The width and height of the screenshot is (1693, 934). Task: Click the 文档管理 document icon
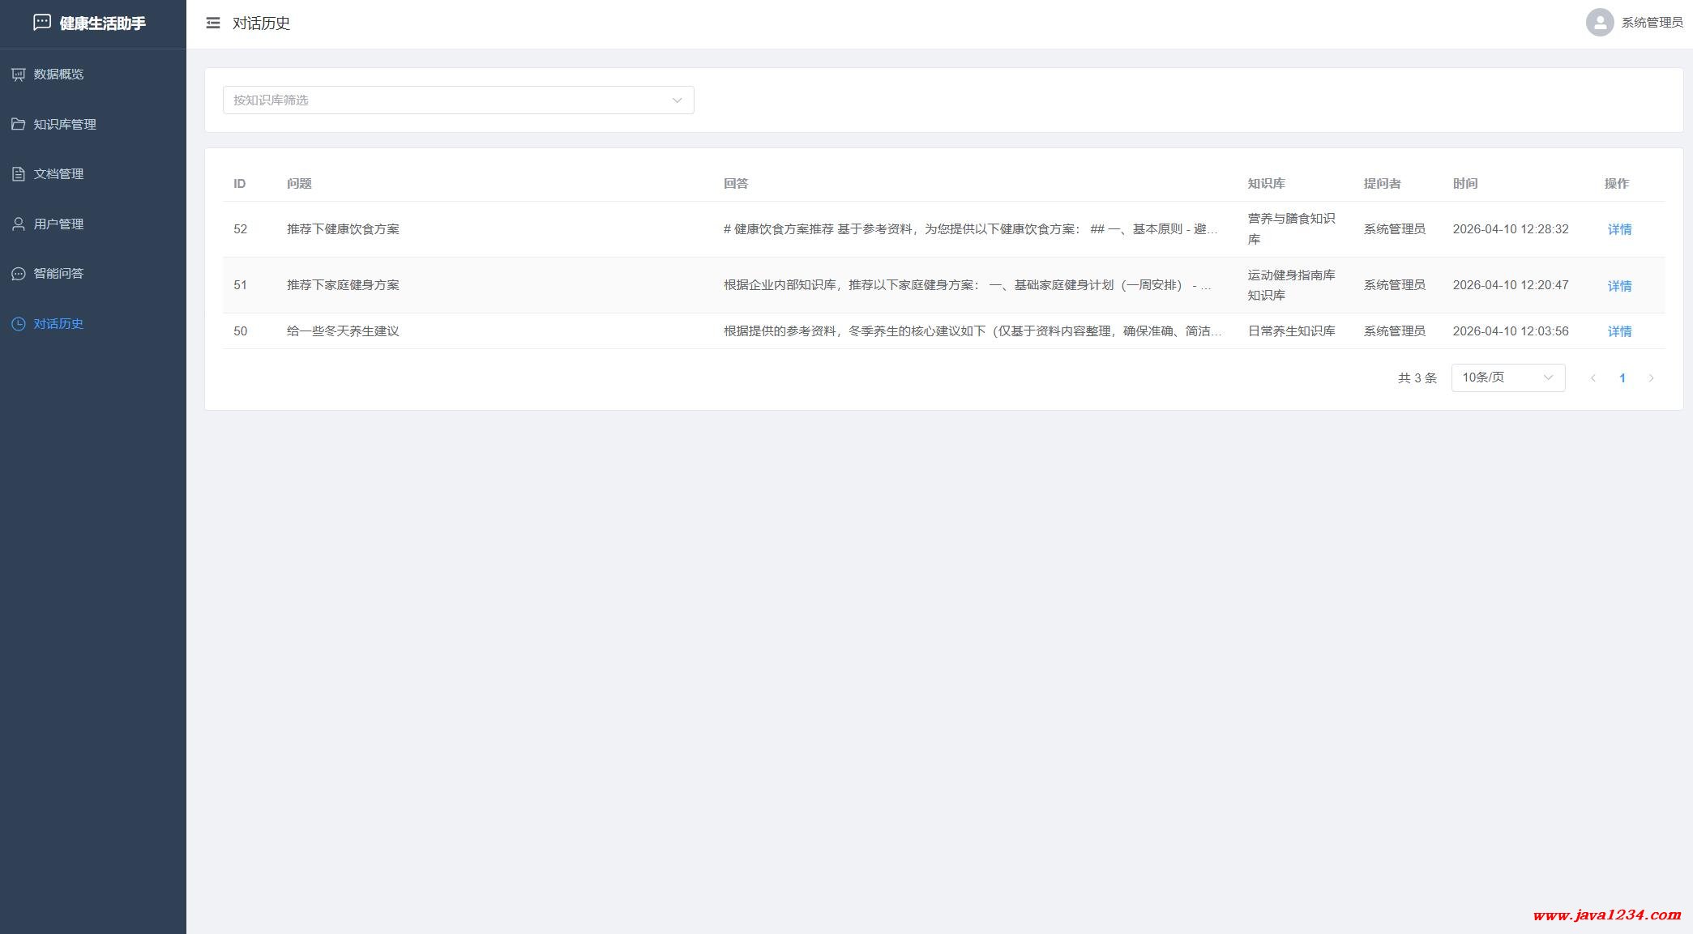point(18,174)
